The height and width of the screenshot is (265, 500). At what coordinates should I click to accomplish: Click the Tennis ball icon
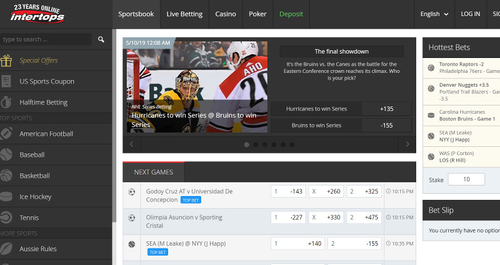(6, 218)
